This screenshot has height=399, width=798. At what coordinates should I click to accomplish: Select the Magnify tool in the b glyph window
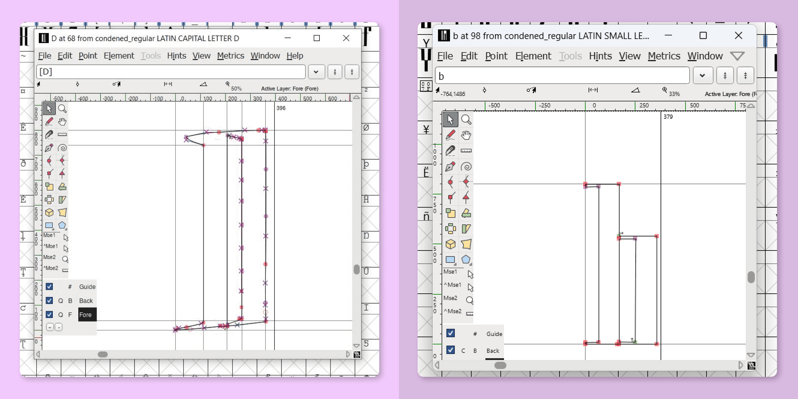(466, 120)
